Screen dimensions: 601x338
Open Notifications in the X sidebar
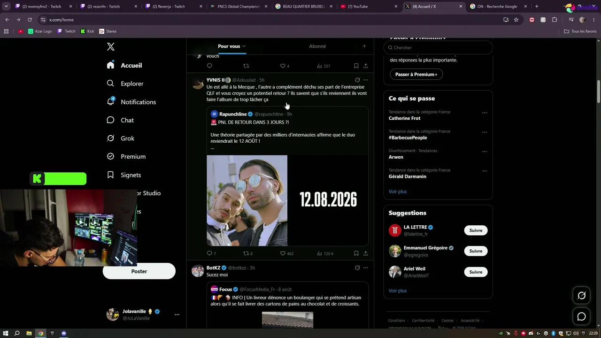pyautogui.click(x=131, y=102)
